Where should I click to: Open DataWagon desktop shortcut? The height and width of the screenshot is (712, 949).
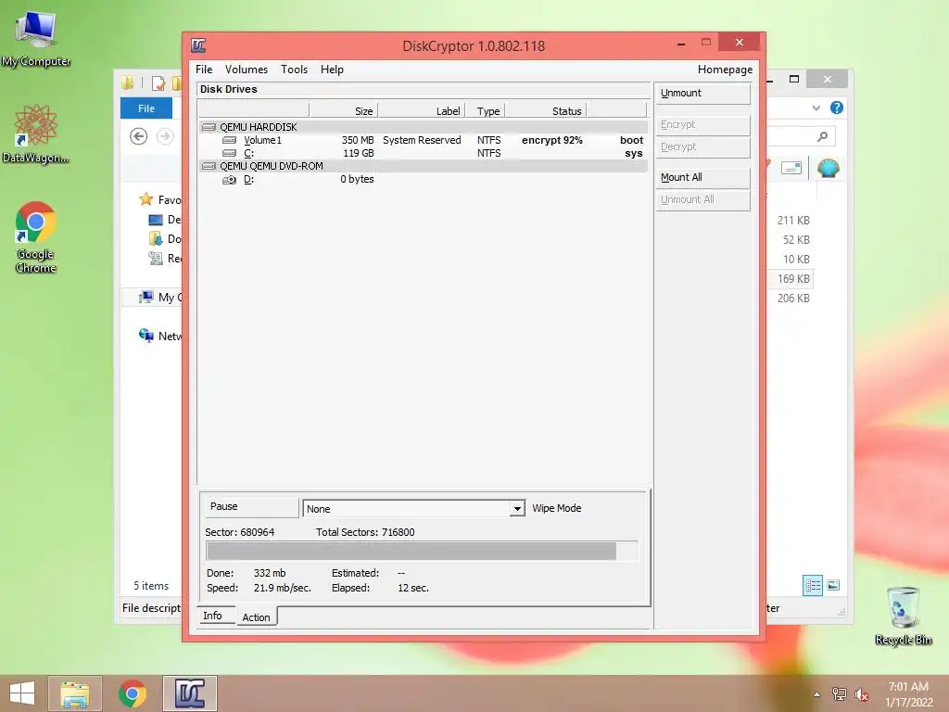coord(36,134)
